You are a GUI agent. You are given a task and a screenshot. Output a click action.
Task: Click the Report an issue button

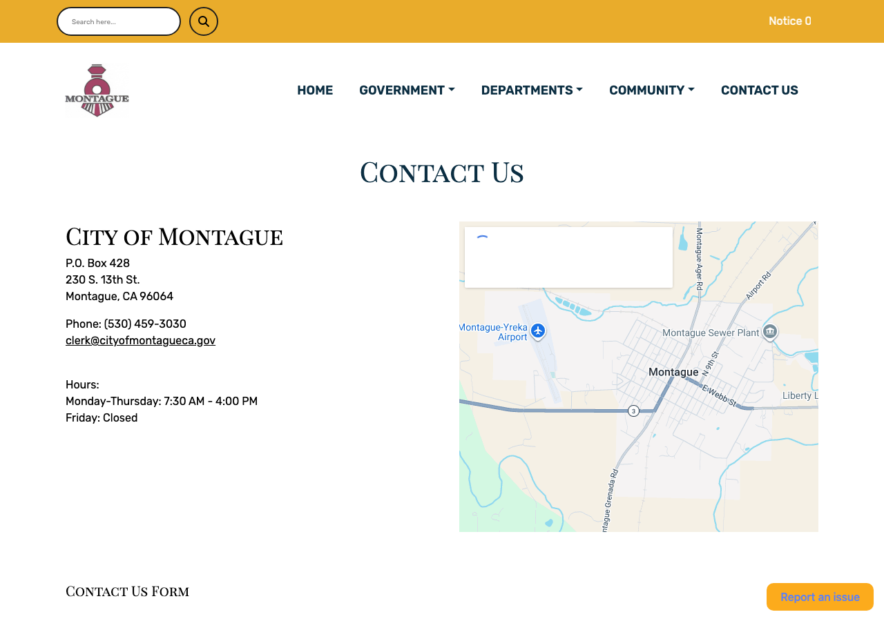(x=820, y=597)
